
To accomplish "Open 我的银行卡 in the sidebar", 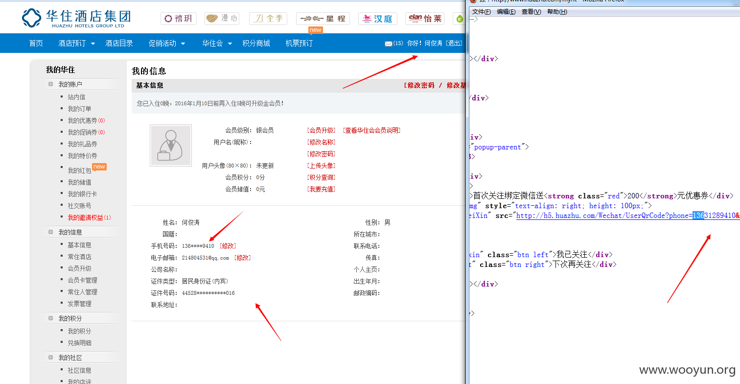I will tap(82, 194).
